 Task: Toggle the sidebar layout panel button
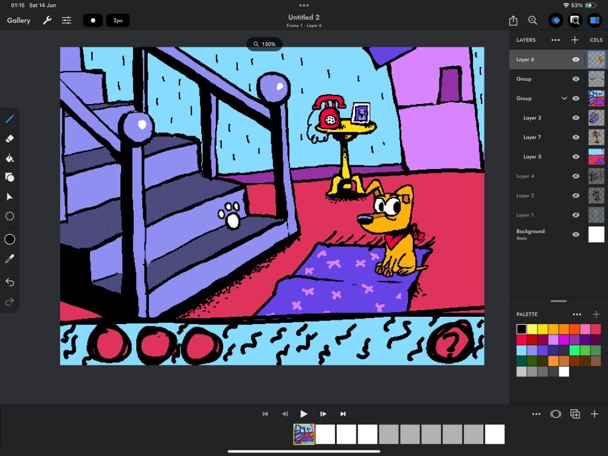click(x=595, y=21)
